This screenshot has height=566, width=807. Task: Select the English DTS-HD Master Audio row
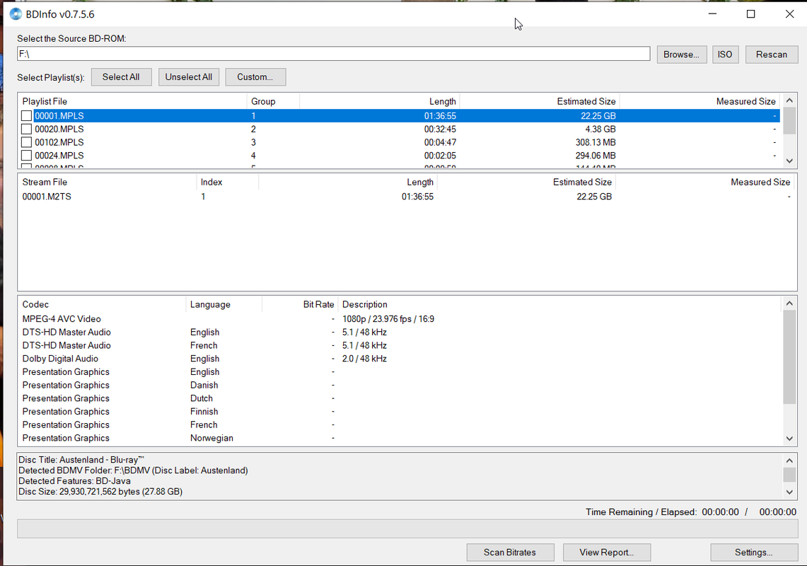[400, 333]
